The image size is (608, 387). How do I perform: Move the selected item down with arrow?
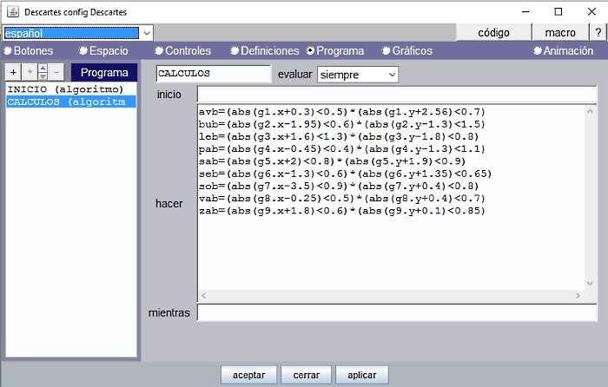(43, 76)
